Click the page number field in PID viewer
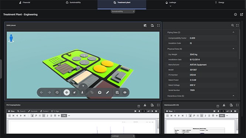Viewport: 246px width, 138px height. [x=144, y=111]
